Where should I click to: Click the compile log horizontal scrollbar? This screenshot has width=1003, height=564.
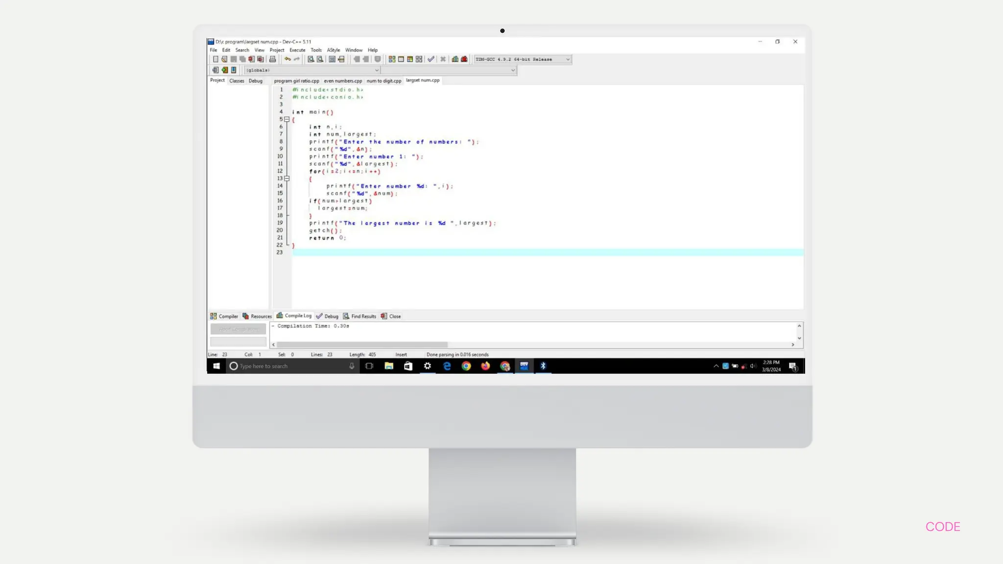pyautogui.click(x=362, y=345)
